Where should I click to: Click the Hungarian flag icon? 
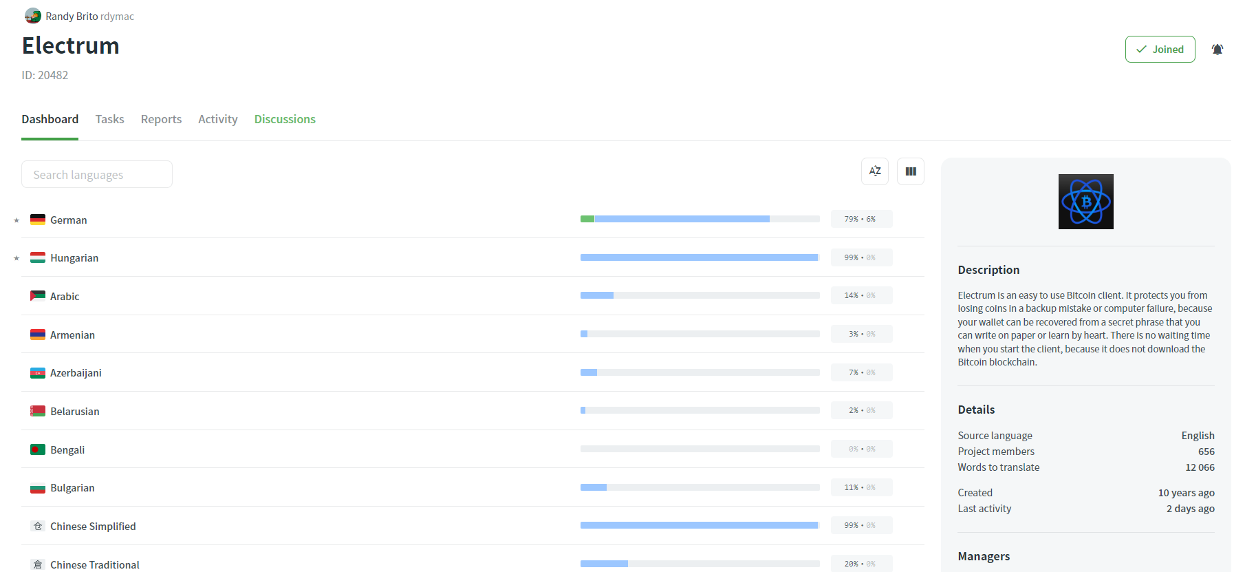(38, 258)
